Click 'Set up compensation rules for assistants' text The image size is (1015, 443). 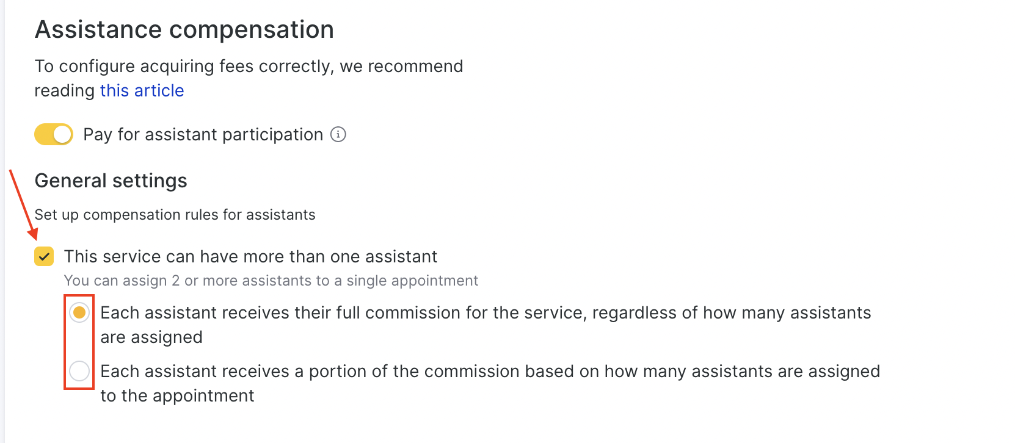(x=175, y=215)
